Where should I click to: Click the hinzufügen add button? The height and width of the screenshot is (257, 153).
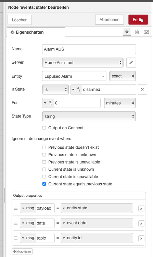(x=22, y=252)
